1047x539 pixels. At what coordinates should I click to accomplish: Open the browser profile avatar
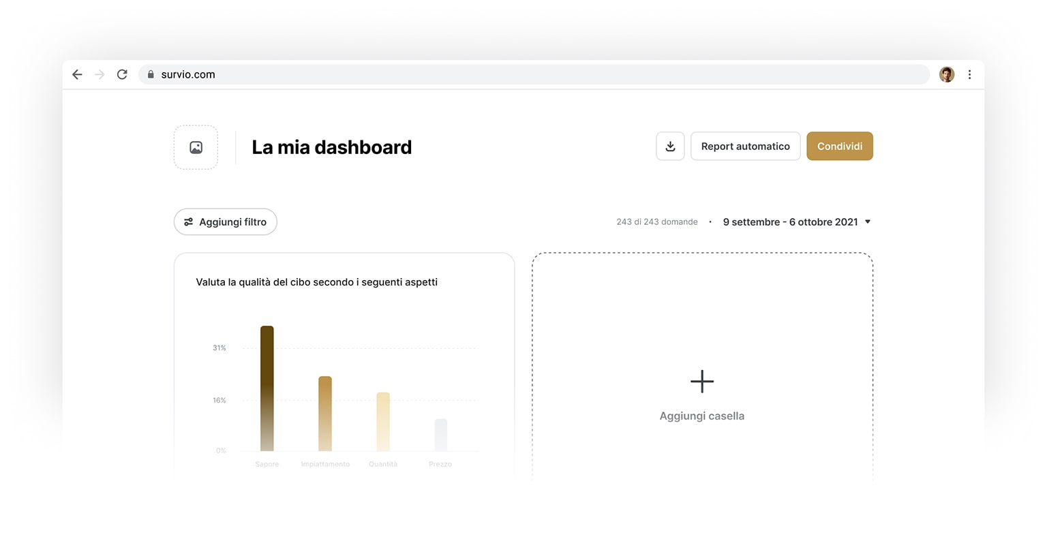[x=947, y=74]
